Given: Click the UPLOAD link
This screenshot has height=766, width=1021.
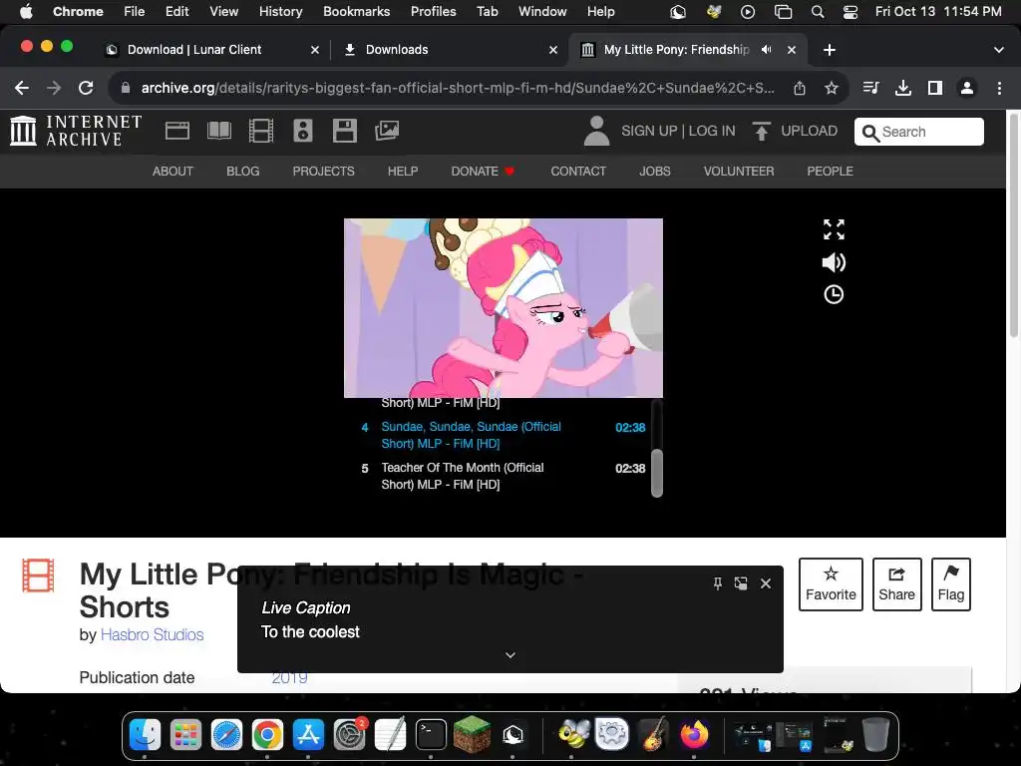Looking at the screenshot, I should (x=809, y=131).
